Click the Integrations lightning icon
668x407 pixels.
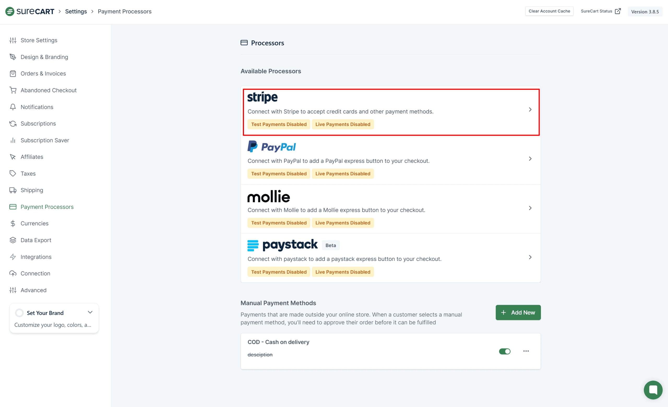click(13, 257)
